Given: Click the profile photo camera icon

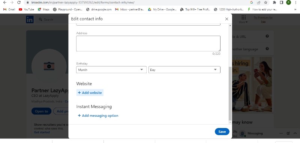Looking at the screenshot, I should (49, 66).
